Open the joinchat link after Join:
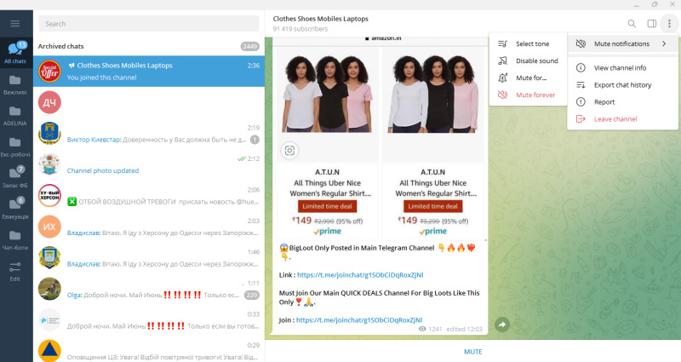Image resolution: width=681 pixels, height=362 pixels. click(359, 320)
